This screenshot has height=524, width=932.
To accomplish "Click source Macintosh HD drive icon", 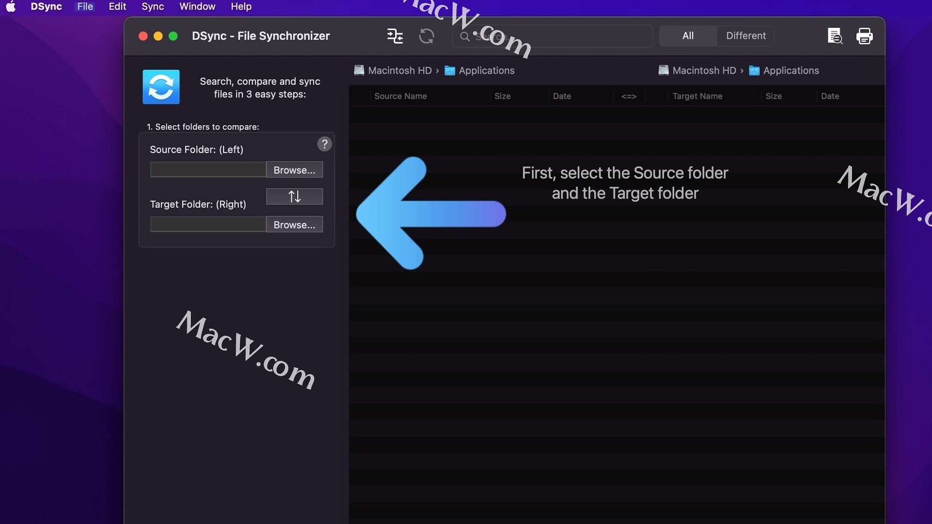I will (x=359, y=70).
